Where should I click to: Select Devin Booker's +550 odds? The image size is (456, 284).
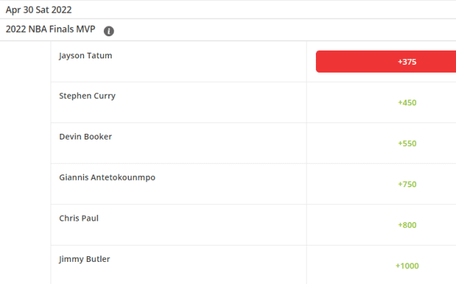pyautogui.click(x=407, y=144)
